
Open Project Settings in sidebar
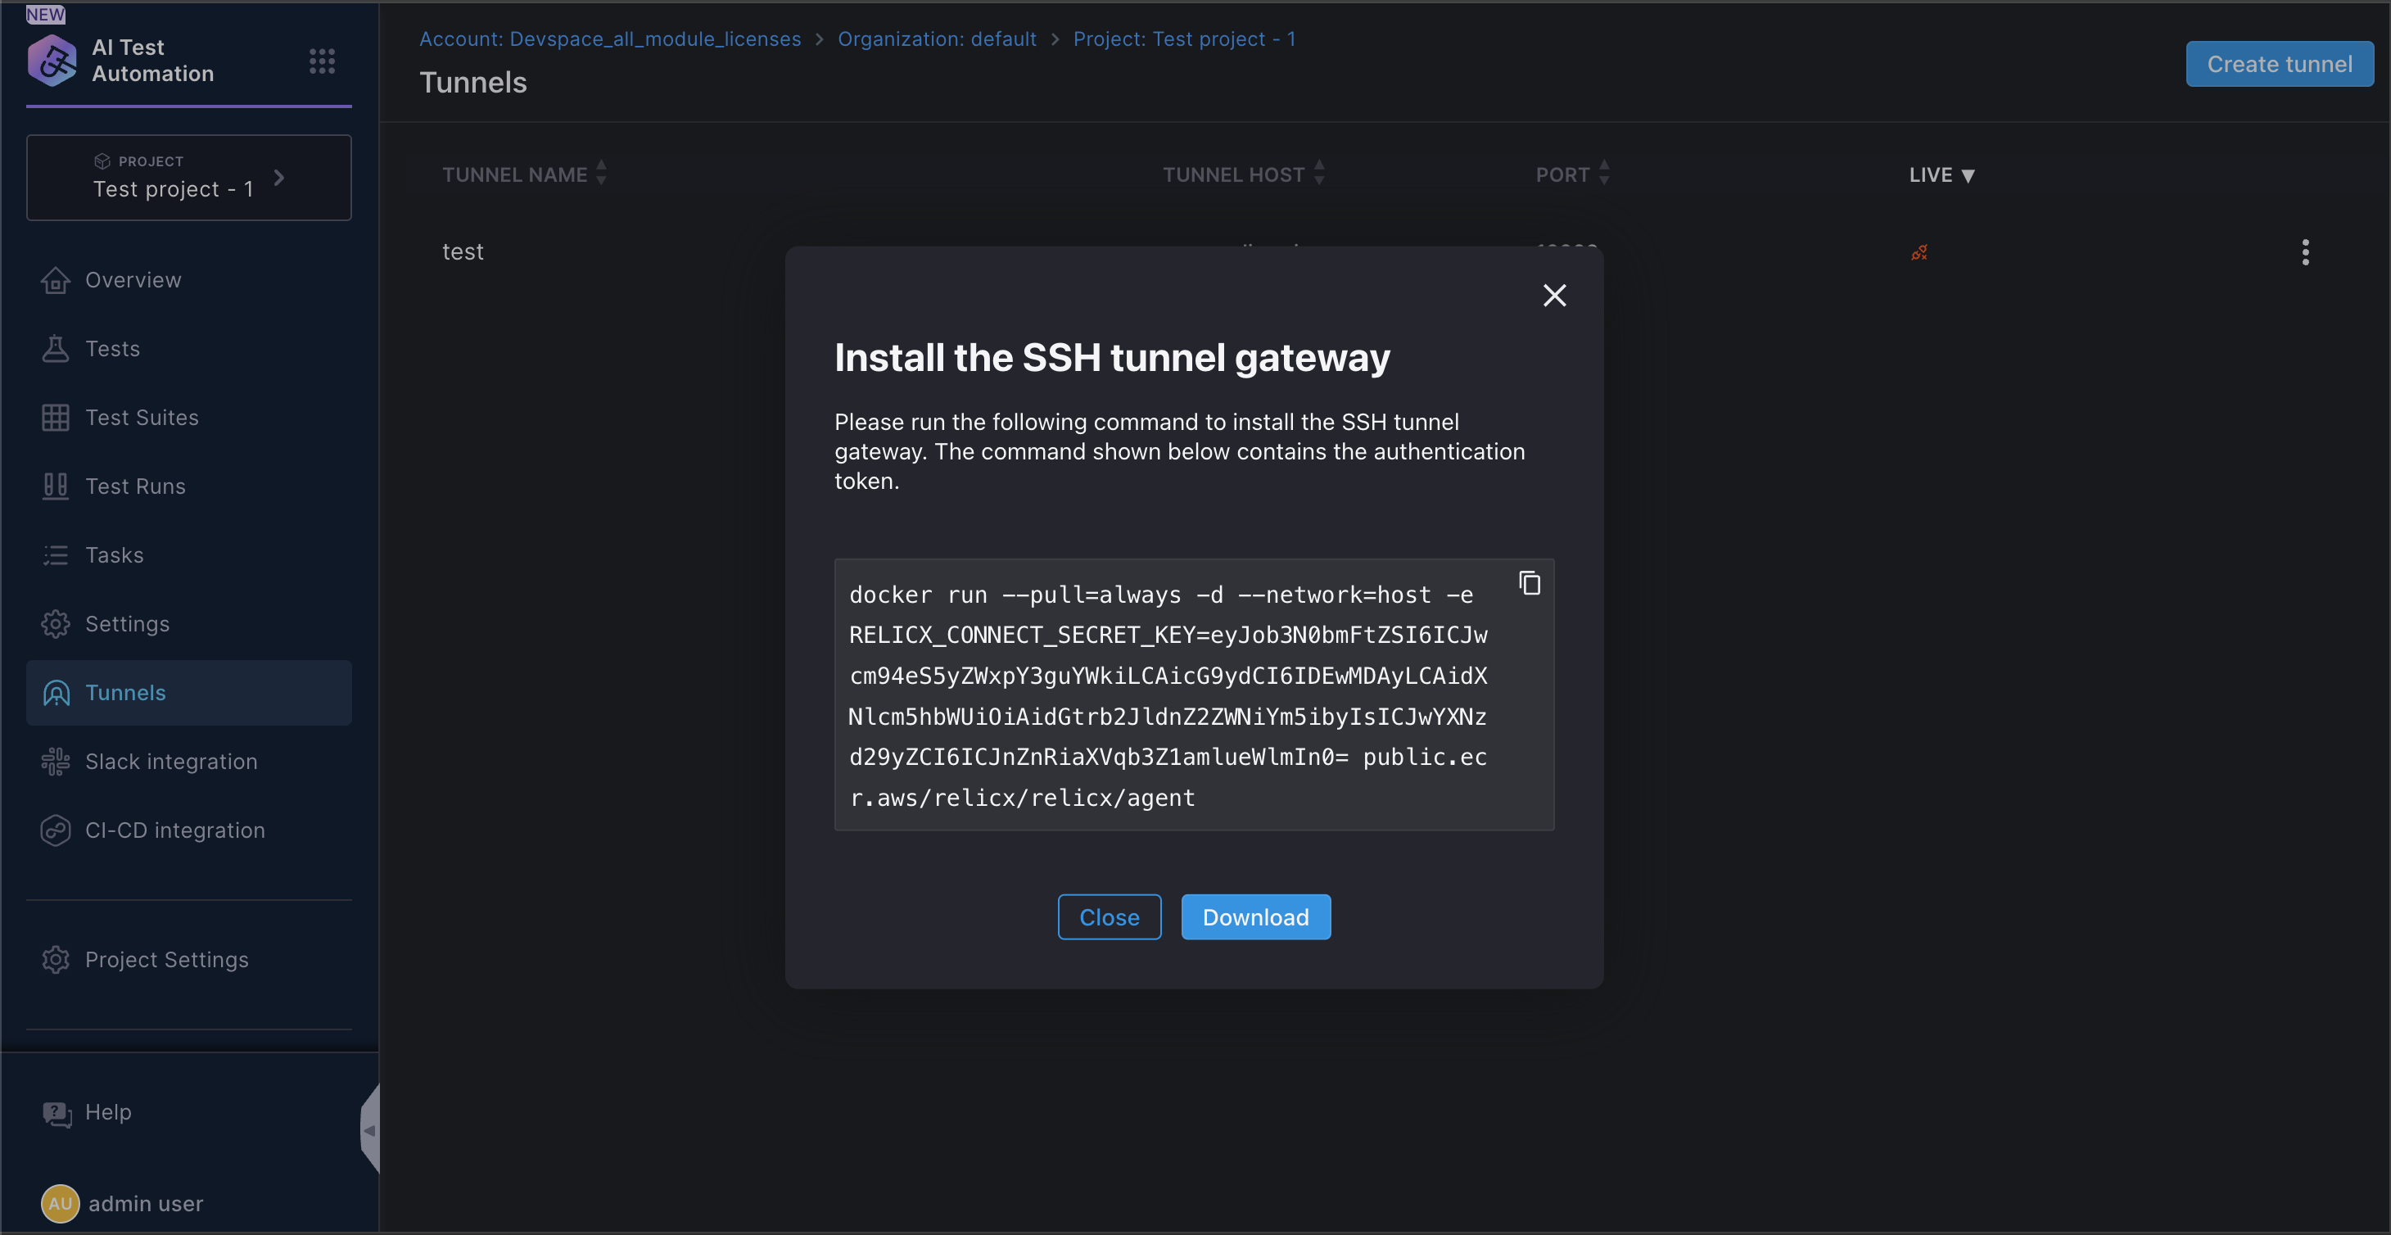pyautogui.click(x=166, y=959)
